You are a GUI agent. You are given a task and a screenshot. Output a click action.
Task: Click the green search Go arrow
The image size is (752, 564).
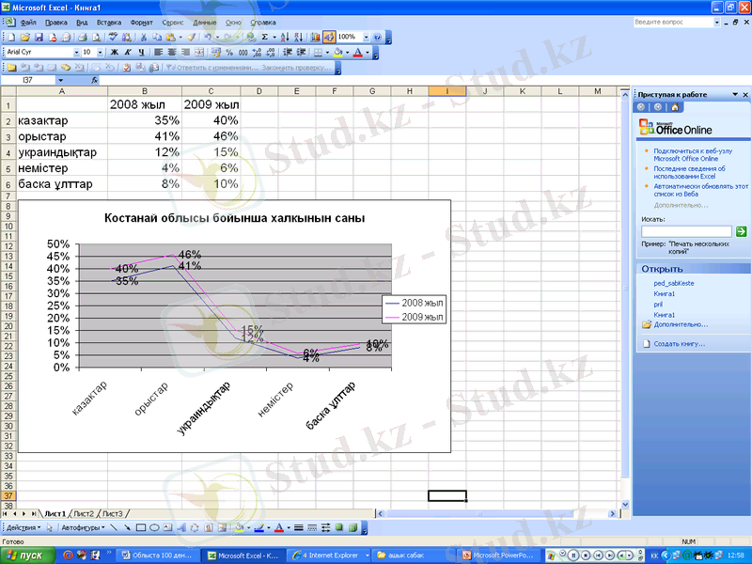click(741, 231)
